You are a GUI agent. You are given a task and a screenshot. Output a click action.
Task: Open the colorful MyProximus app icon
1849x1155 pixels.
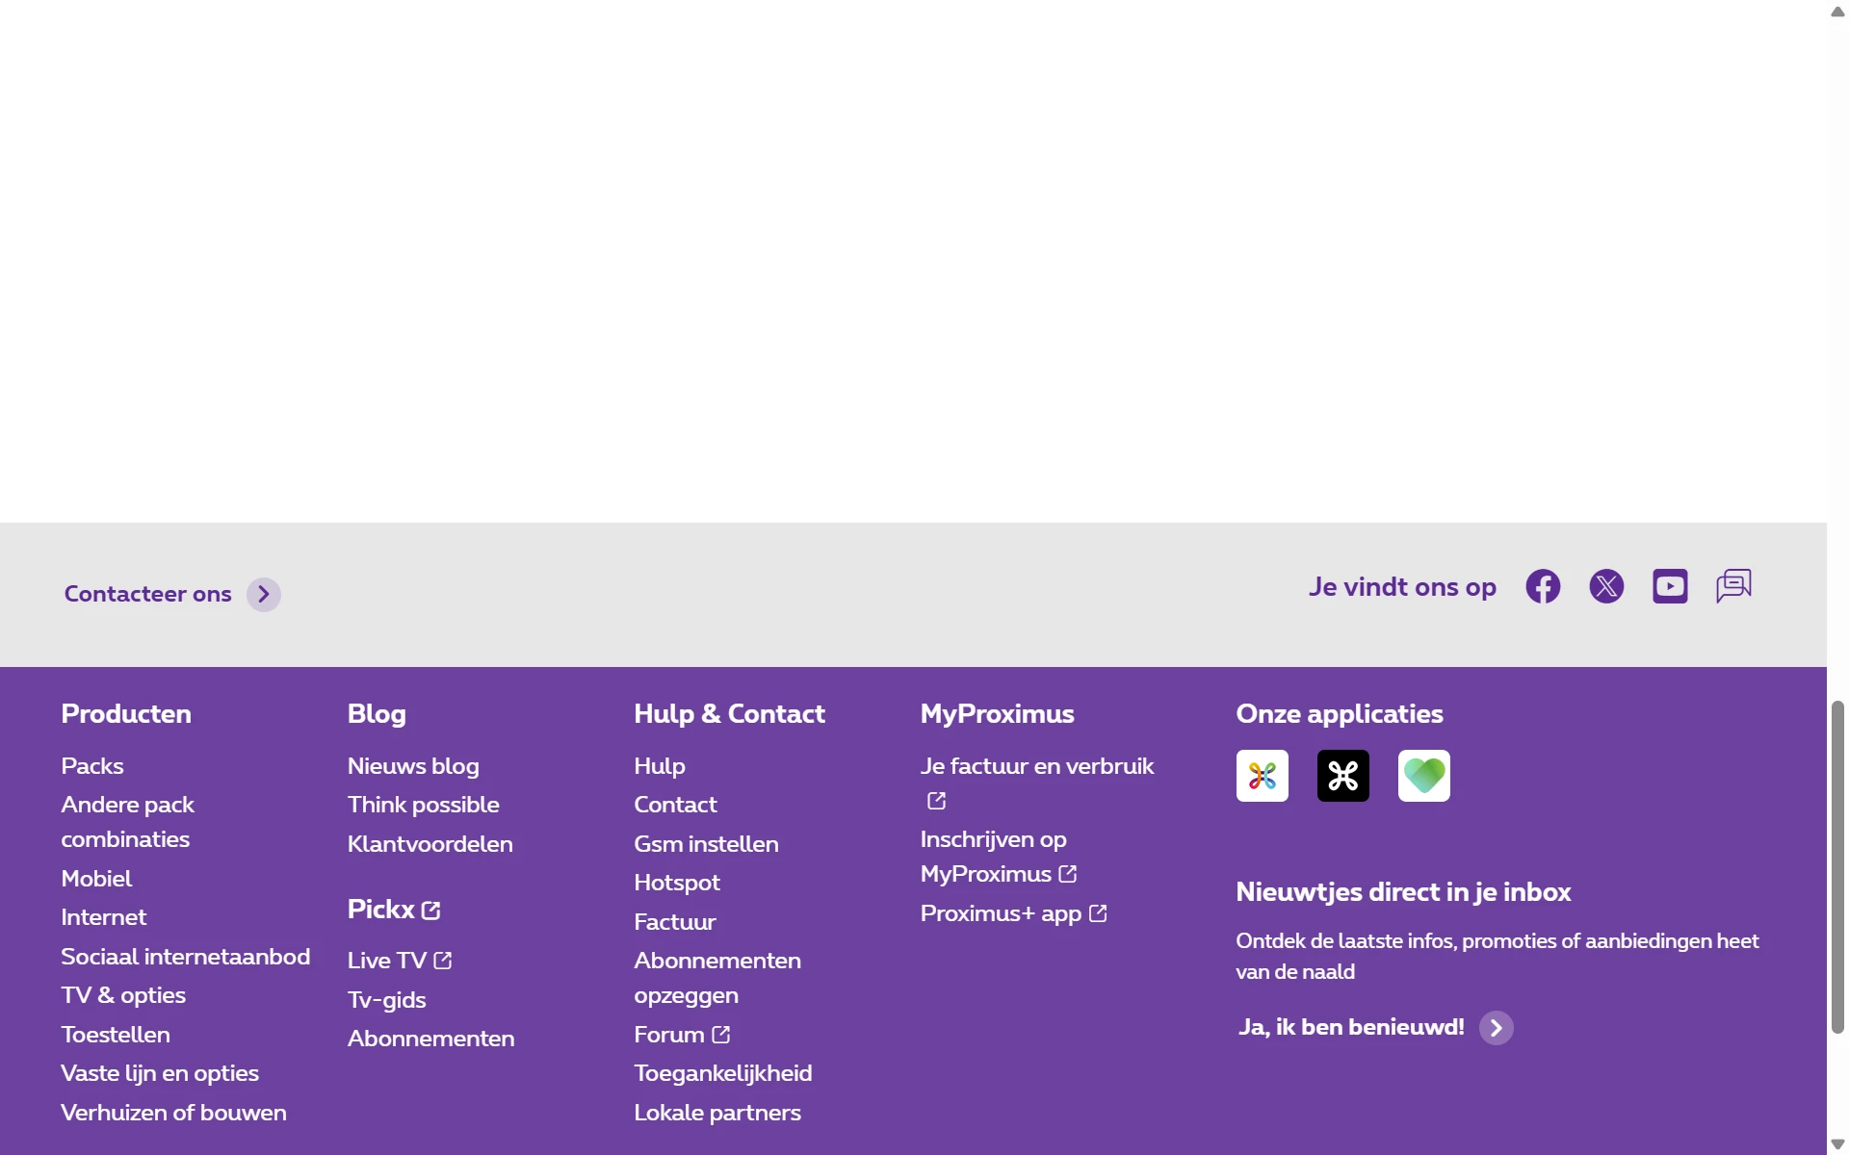click(1262, 776)
